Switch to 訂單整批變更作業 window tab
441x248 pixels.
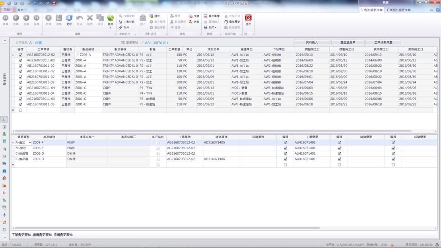click(x=398, y=10)
